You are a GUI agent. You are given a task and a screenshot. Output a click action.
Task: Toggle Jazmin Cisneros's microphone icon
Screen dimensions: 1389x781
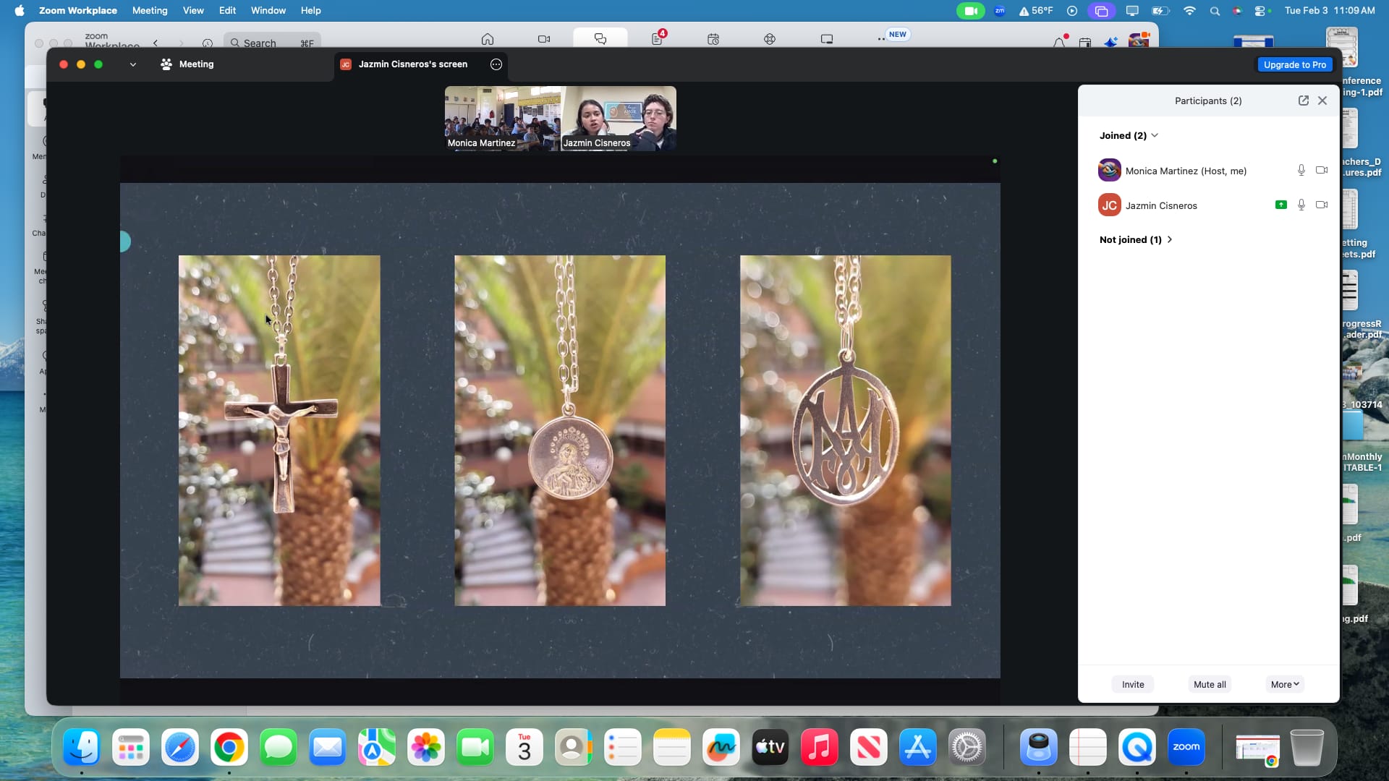(1301, 205)
